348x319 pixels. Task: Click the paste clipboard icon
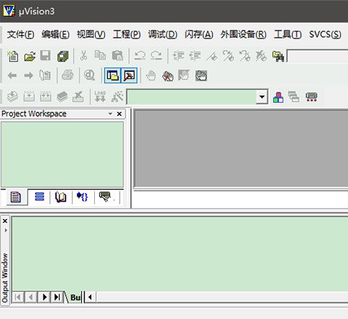click(x=117, y=56)
